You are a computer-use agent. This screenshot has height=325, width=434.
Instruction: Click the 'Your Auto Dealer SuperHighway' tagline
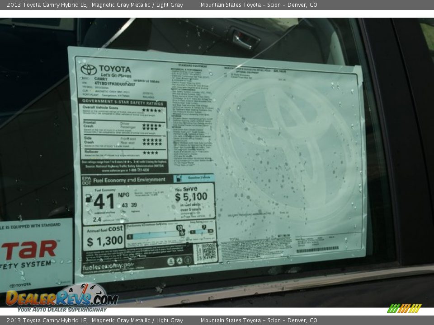pyautogui.click(x=62, y=310)
